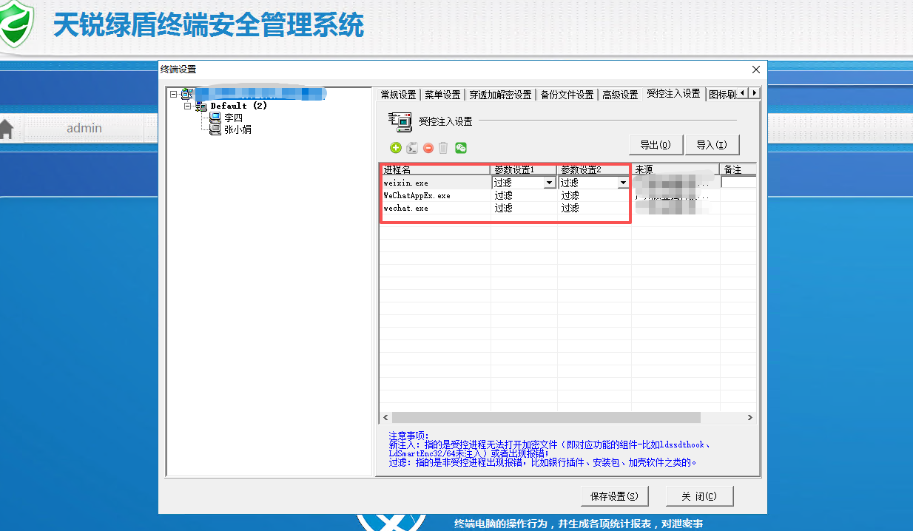Select 张小娟 in the tree
Viewport: 913px width, 531px height.
point(237,129)
